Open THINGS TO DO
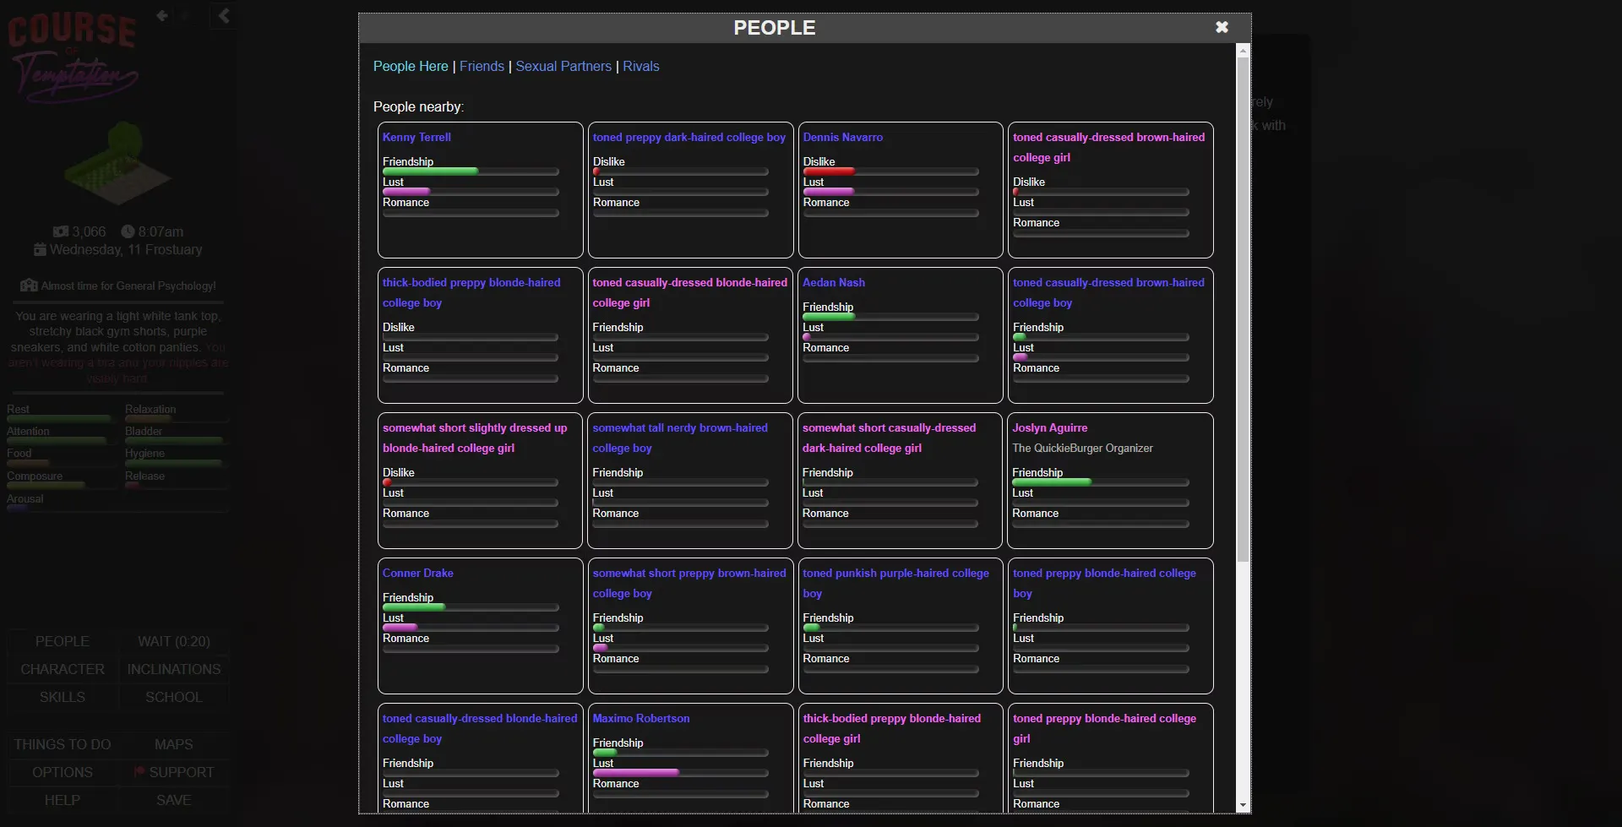This screenshot has width=1622, height=827. 63,744
